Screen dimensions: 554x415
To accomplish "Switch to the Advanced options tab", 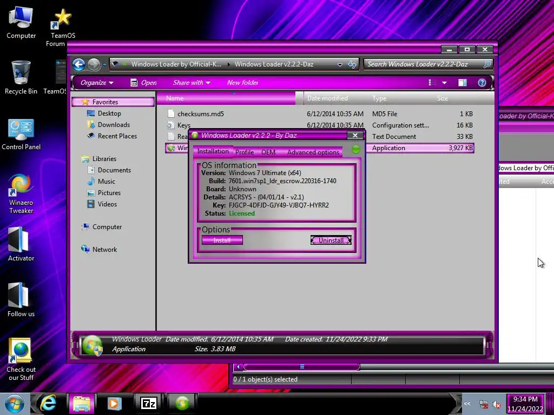I will point(313,152).
